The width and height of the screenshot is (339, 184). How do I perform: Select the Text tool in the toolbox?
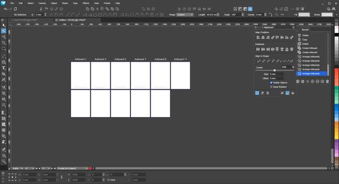[3, 68]
